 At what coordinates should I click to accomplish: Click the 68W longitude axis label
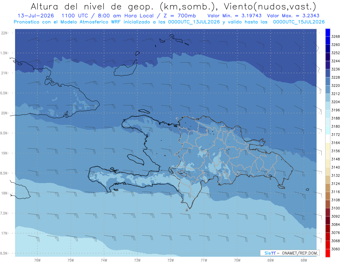pyautogui.click(x=304, y=260)
